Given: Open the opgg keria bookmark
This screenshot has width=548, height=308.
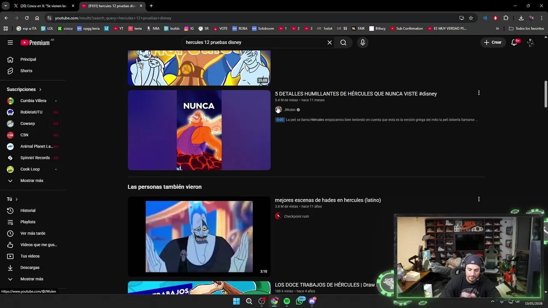Looking at the screenshot, I should coord(89,29).
